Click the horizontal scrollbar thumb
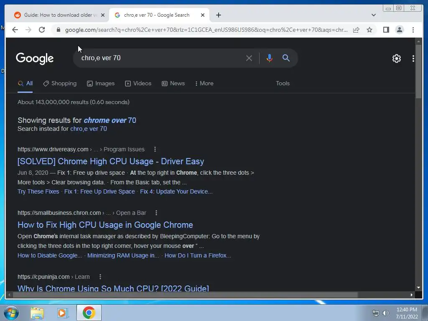The height and width of the screenshot is (321, 428). coord(185,295)
